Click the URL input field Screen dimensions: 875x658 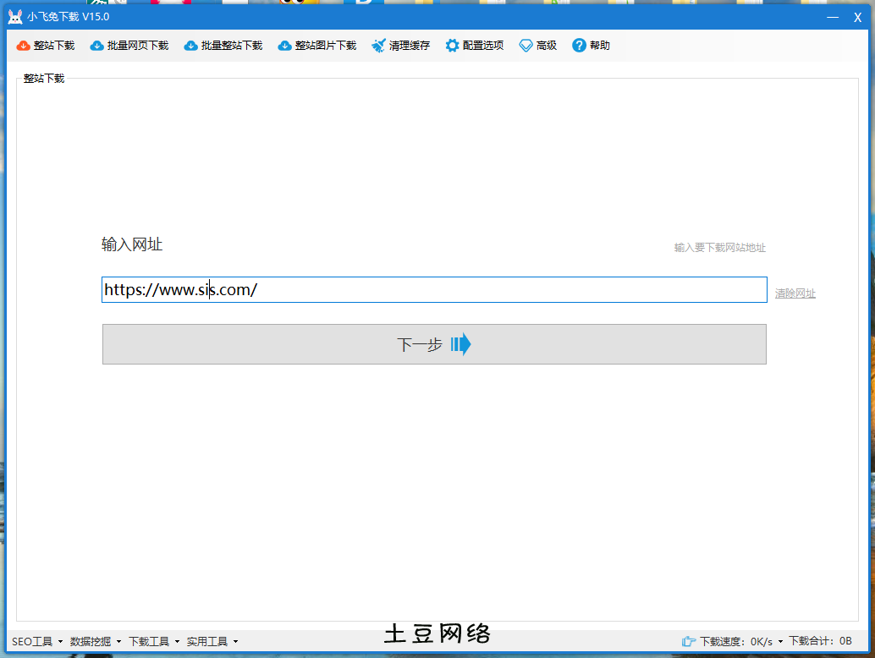pos(434,289)
